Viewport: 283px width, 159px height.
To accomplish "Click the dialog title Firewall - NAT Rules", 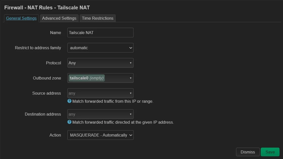I will tap(47, 8).
